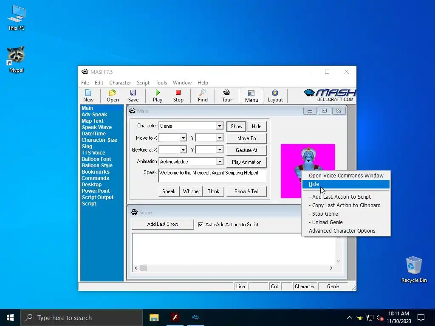
Task: Click the MASH taskbar icon
Action: point(195,318)
